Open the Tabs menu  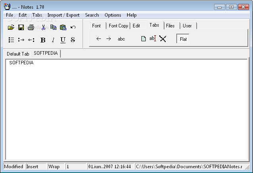pos(37,15)
